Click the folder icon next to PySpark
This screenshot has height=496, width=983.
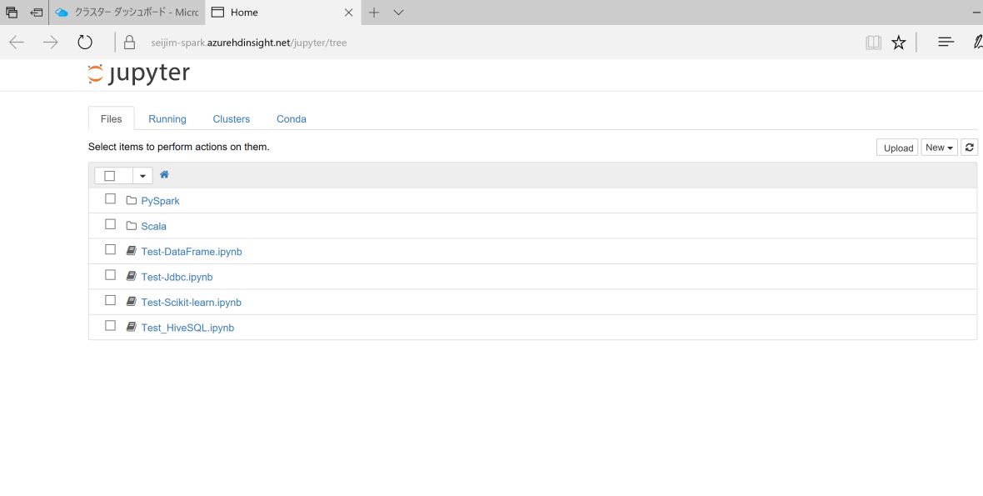132,200
